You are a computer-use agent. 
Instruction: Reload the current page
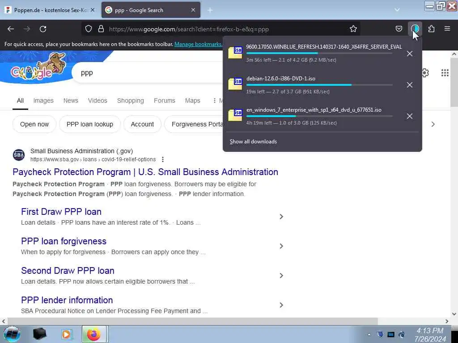point(43,29)
